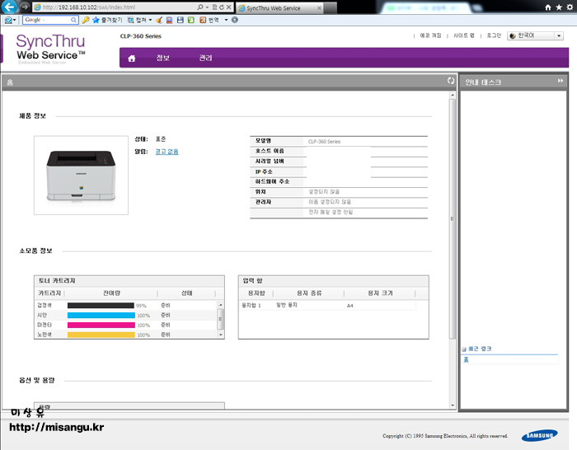577x450 pixels.
Task: Click the green square icon in toolbar
Action: (x=191, y=20)
